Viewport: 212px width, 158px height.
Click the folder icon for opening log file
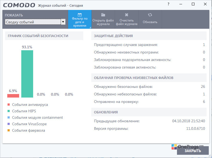[103, 15]
